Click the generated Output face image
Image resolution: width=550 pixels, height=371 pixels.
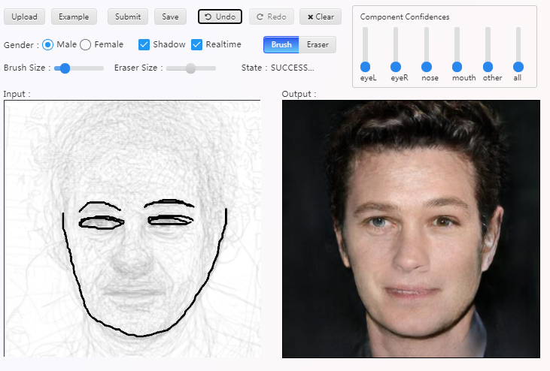411,229
